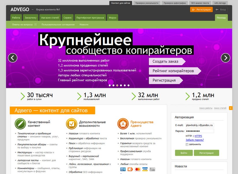Click the Забыли пароль? link
This screenshot has height=174, width=238.
[195, 140]
